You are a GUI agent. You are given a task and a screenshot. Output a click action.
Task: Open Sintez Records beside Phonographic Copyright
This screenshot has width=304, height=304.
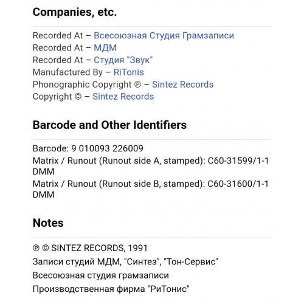pos(182,85)
